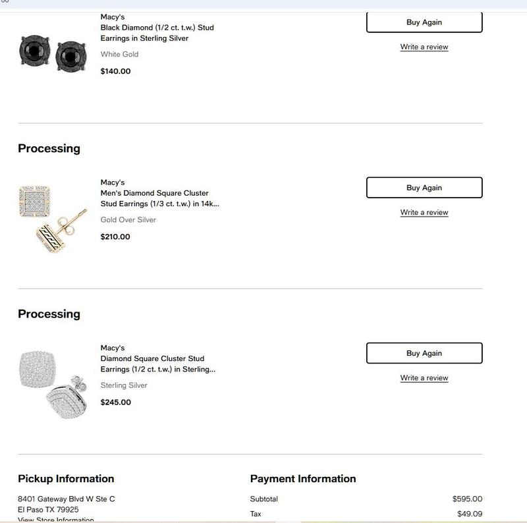Open the gold square cluster earrings thumbnail
This screenshot has height=523, width=527.
[53, 219]
